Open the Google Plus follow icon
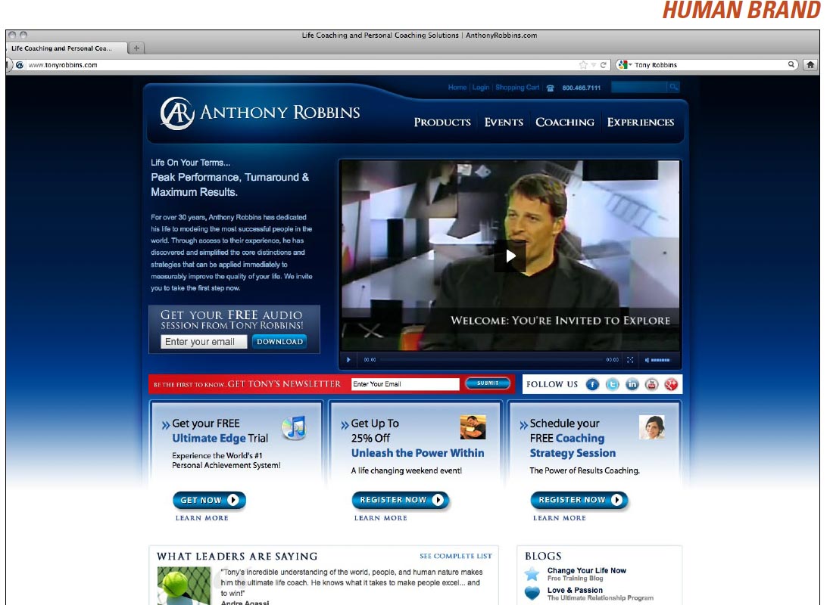The image size is (830, 605). click(x=671, y=385)
